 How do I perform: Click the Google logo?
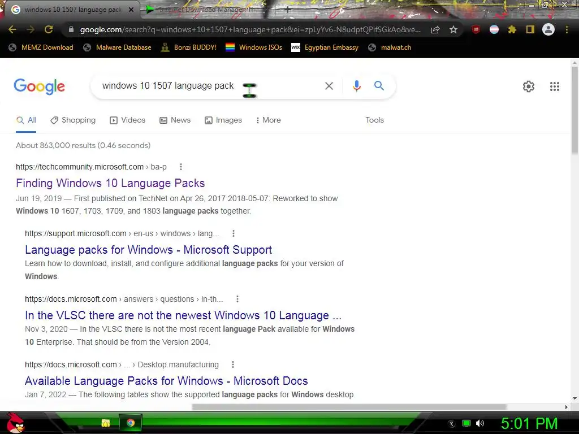[x=39, y=86]
